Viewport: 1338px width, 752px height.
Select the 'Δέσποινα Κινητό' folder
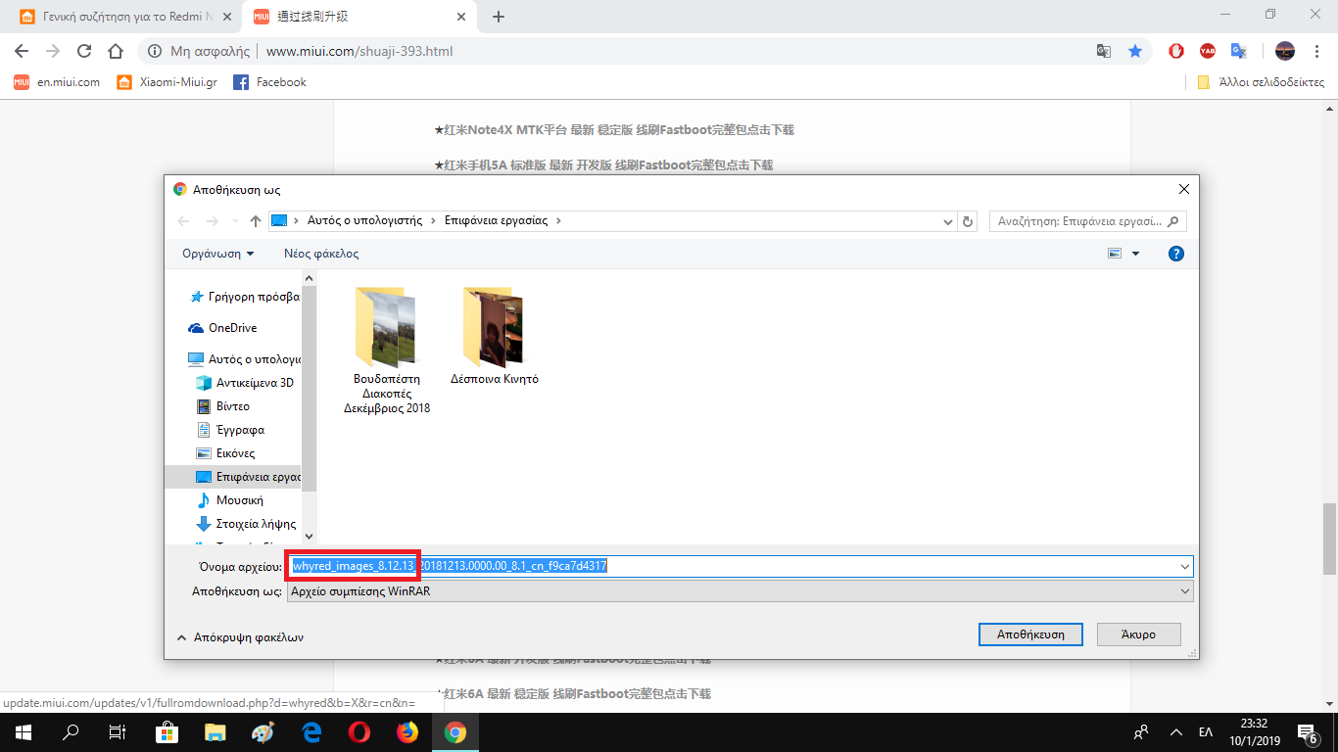[x=495, y=336]
